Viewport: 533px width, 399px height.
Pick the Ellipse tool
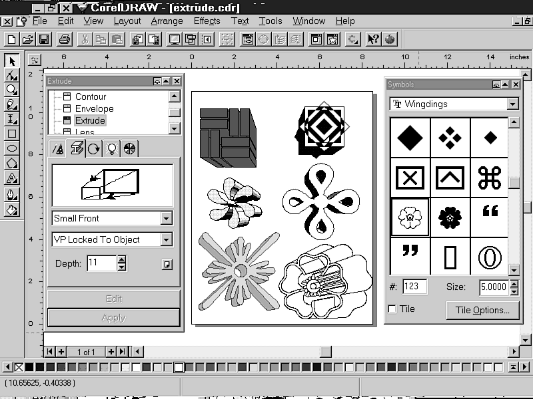click(11, 148)
